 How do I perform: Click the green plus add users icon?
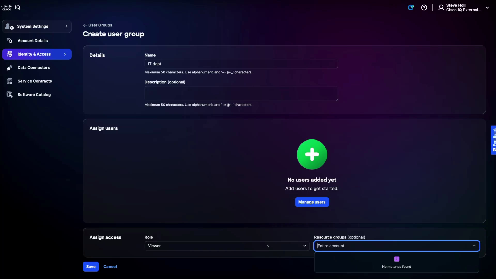point(312,154)
